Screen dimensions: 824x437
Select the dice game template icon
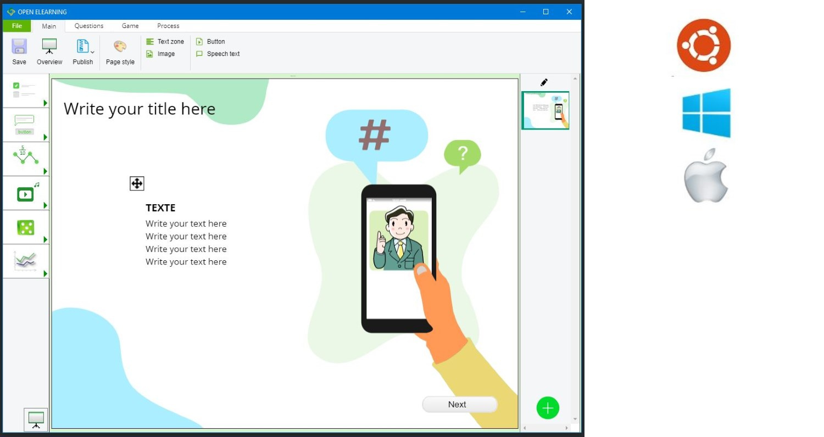pyautogui.click(x=25, y=228)
